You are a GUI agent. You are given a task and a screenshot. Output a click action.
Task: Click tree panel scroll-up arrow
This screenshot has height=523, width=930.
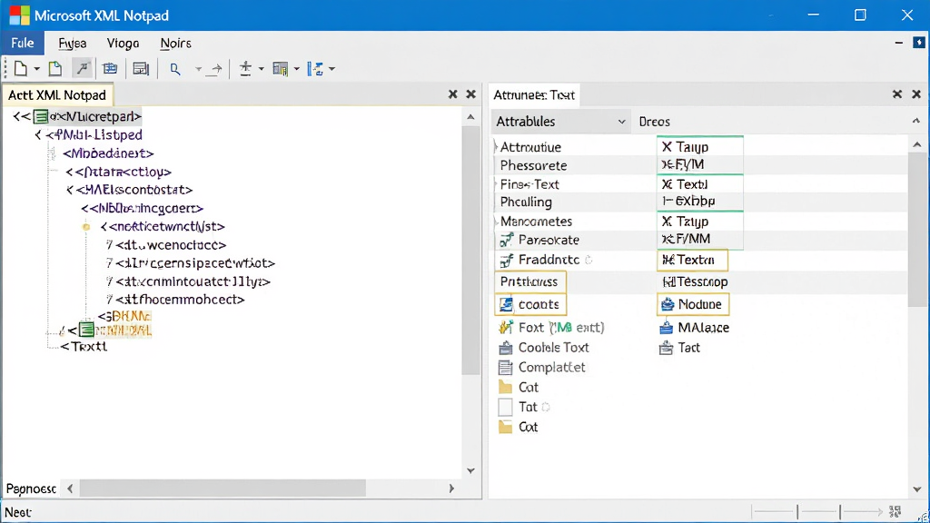pos(470,117)
